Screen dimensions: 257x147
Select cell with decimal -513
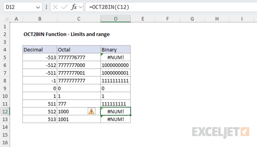click(40, 57)
